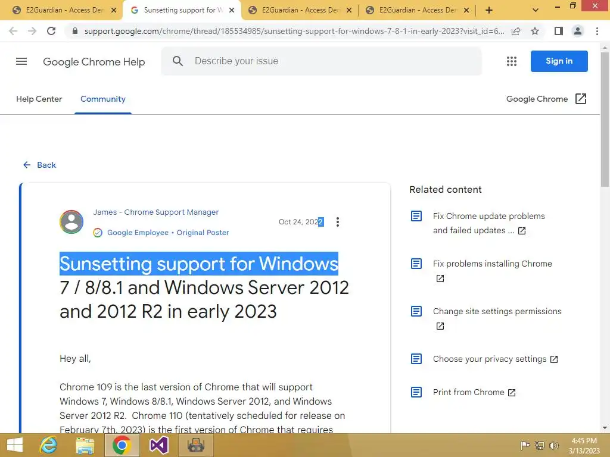Open the Help Center tab
This screenshot has width=610, height=457.
pyautogui.click(x=39, y=99)
